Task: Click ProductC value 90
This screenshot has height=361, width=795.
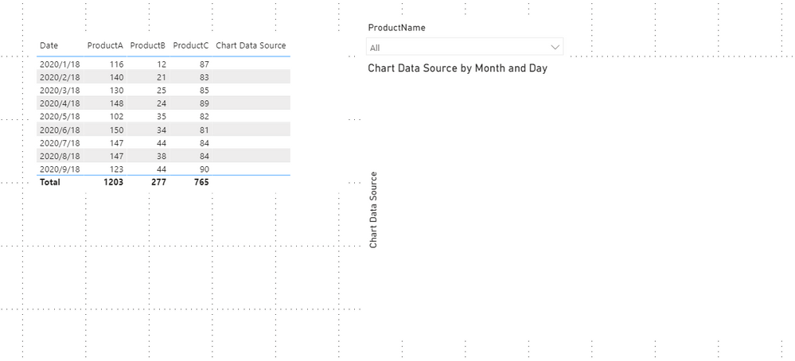Action: pyautogui.click(x=204, y=169)
